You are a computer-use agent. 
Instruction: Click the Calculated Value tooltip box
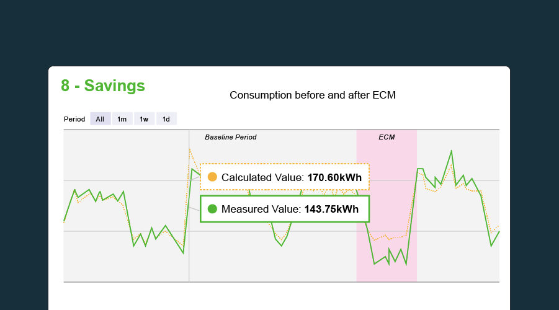[284, 177]
